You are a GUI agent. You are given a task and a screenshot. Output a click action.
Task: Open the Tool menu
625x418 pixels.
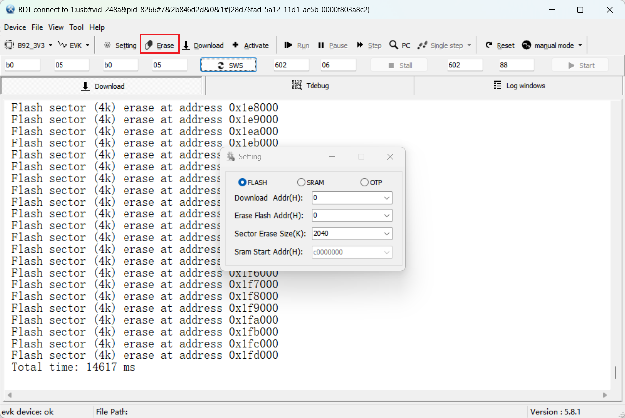click(x=76, y=27)
